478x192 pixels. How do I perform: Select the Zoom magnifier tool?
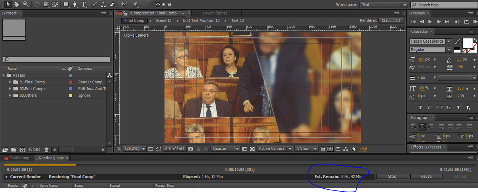coord(26,5)
